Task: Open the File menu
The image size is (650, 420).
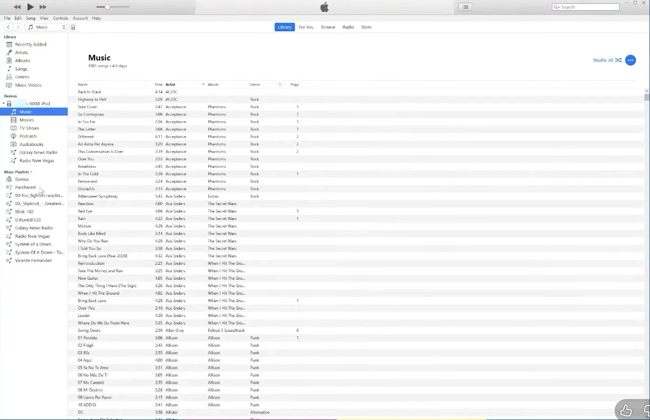Action: click(7, 18)
